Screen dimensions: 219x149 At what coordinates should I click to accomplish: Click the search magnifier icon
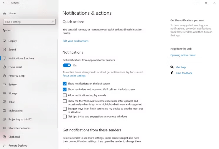53,22
